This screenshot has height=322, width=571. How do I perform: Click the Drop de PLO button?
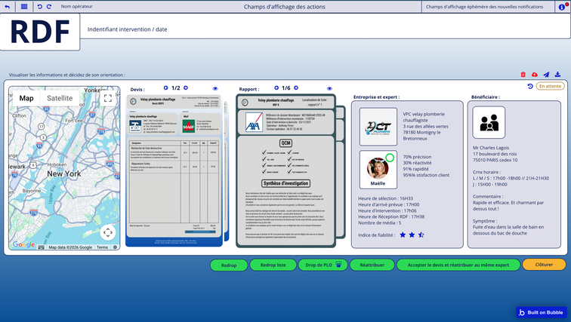(x=323, y=265)
